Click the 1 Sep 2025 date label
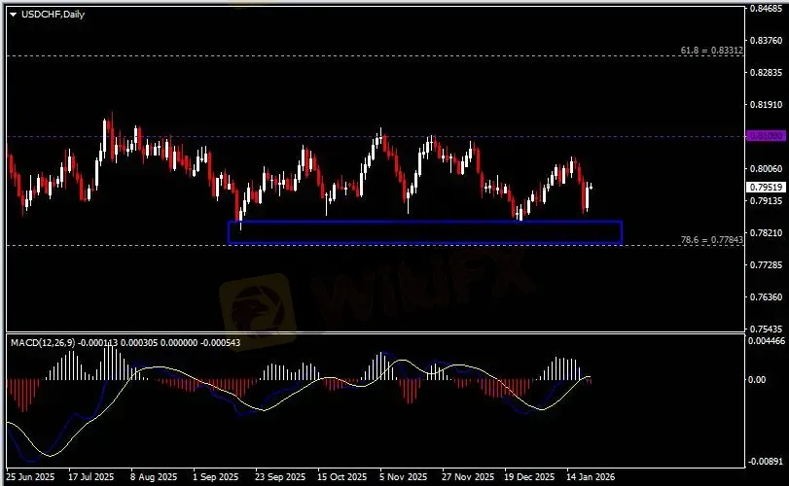The height and width of the screenshot is (486, 789). click(215, 476)
